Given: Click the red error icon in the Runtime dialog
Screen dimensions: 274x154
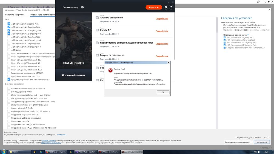Looking at the screenshot, I should 110,70.
